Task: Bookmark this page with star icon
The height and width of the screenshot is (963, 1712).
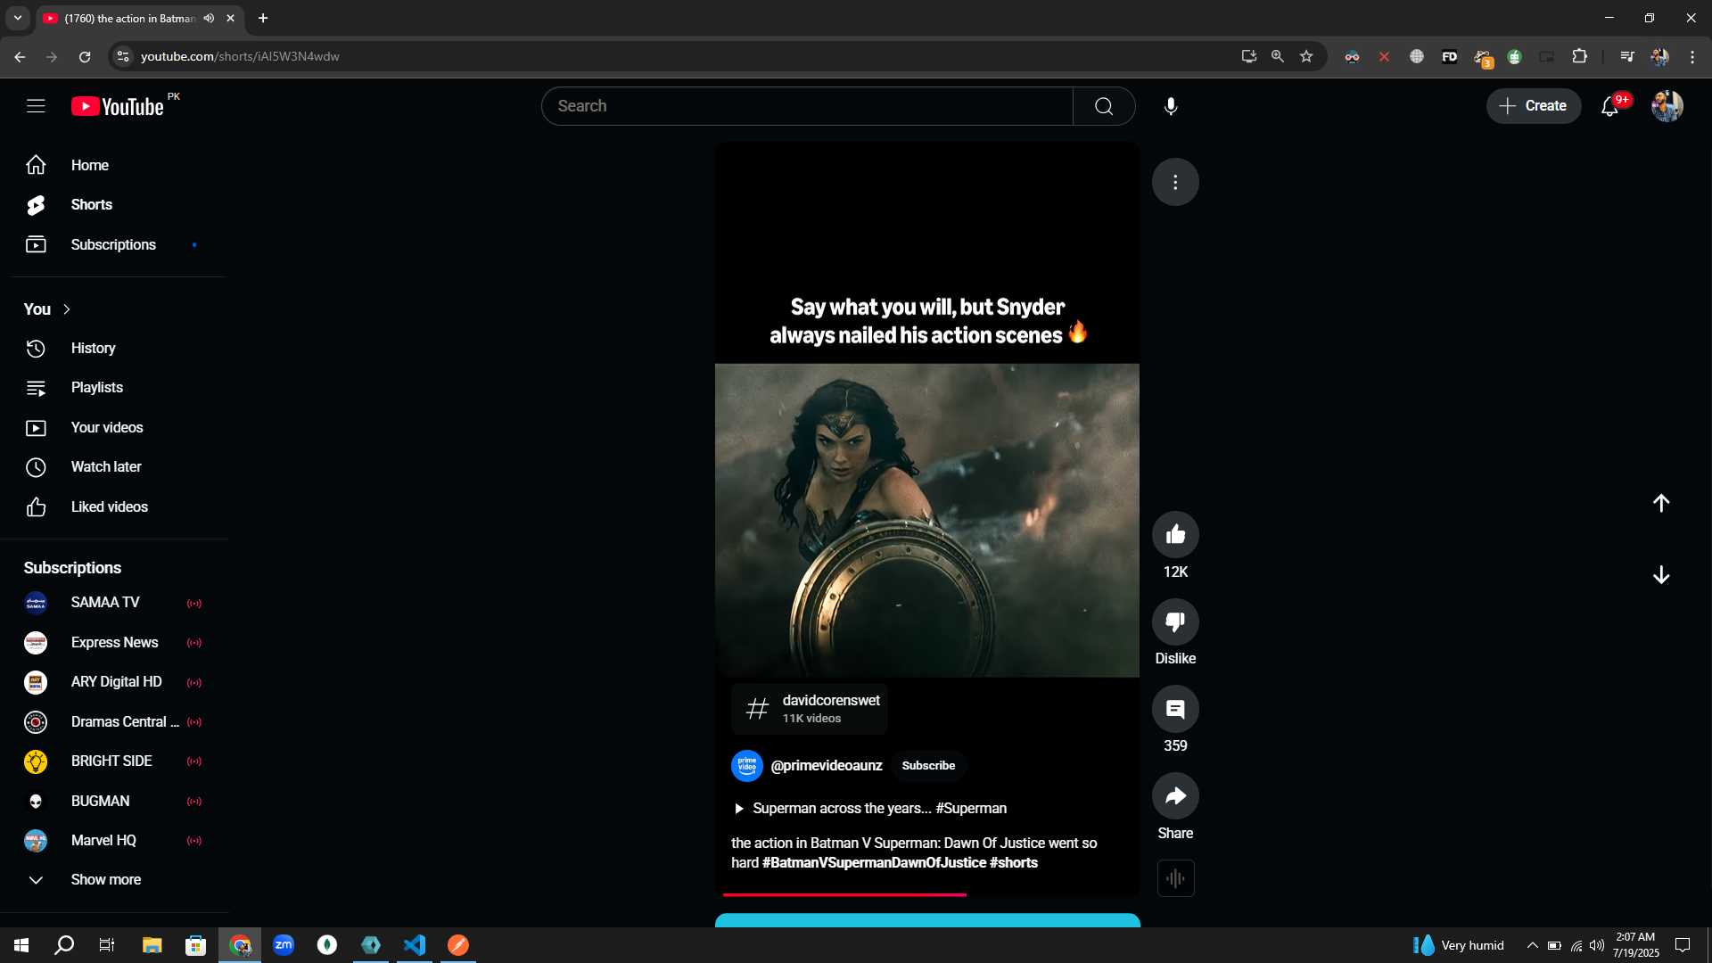Action: [x=1306, y=56]
